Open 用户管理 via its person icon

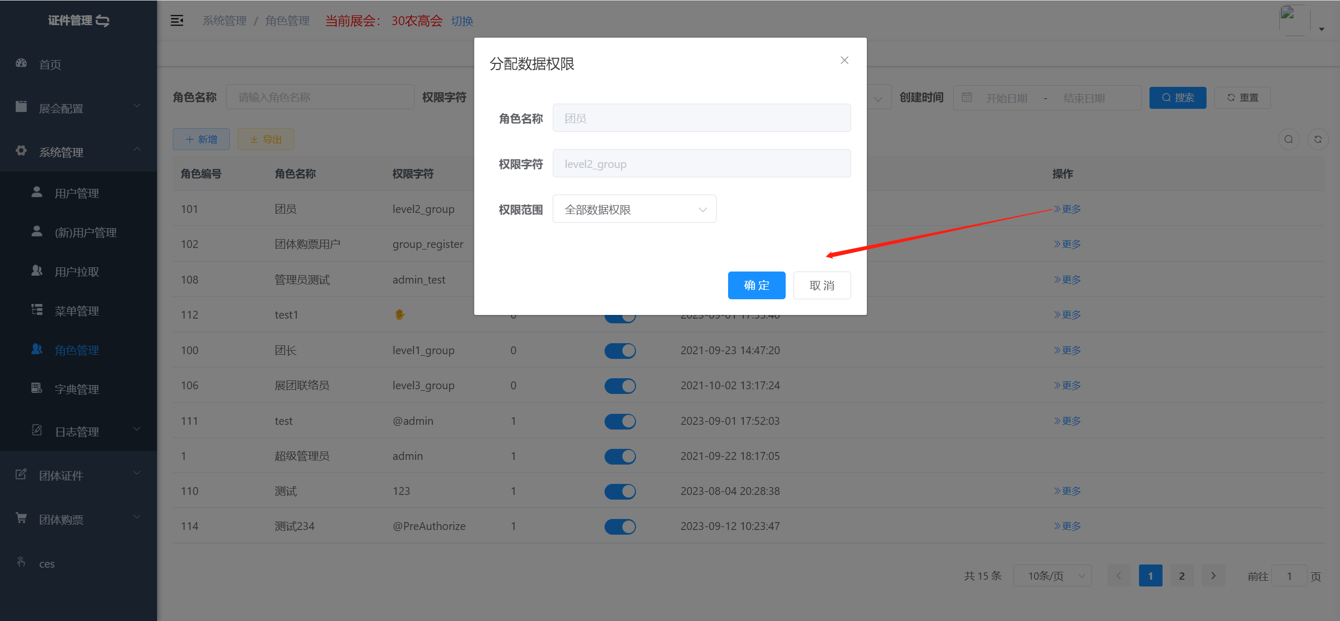[x=37, y=192]
